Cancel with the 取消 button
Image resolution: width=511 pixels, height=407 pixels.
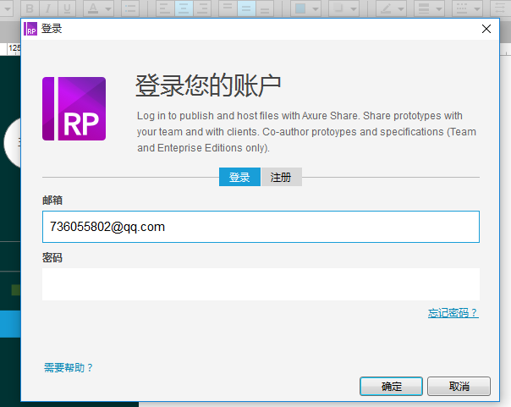459,387
